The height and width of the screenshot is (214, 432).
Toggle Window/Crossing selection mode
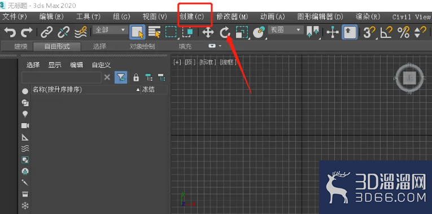click(x=188, y=32)
